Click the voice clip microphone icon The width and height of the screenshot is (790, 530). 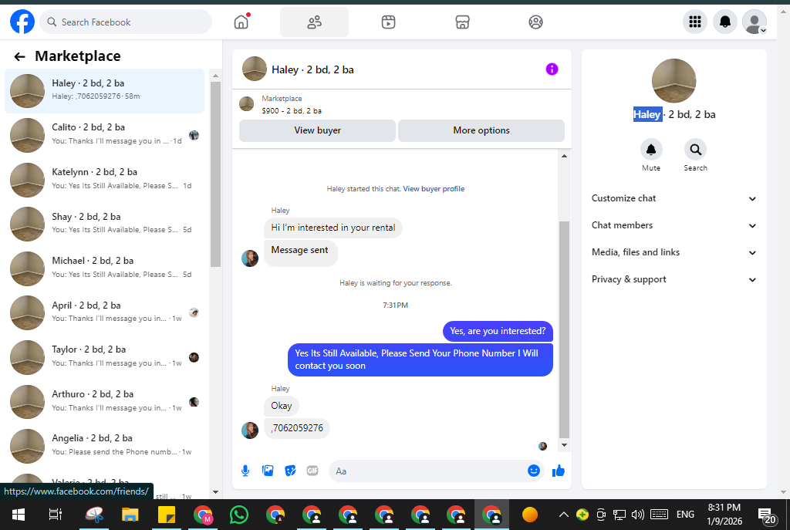click(245, 471)
